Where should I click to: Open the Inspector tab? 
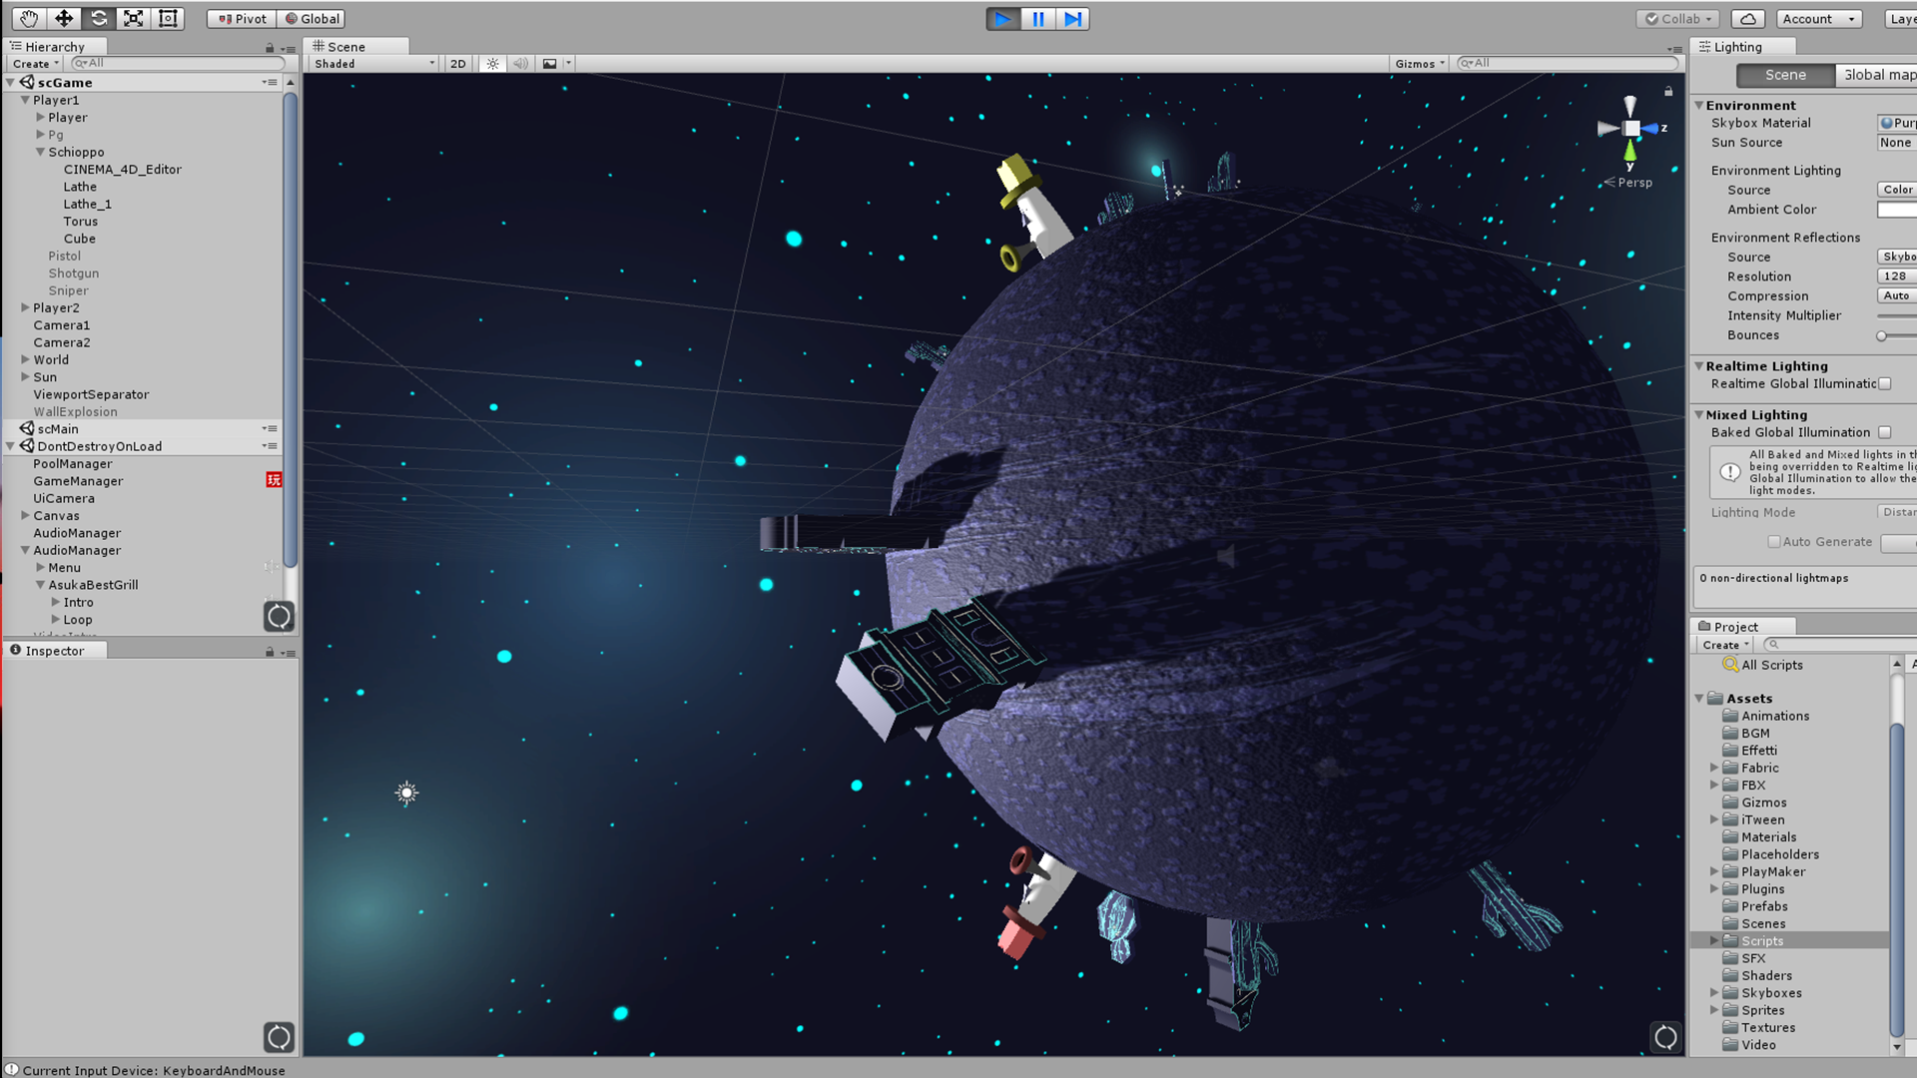coord(55,651)
